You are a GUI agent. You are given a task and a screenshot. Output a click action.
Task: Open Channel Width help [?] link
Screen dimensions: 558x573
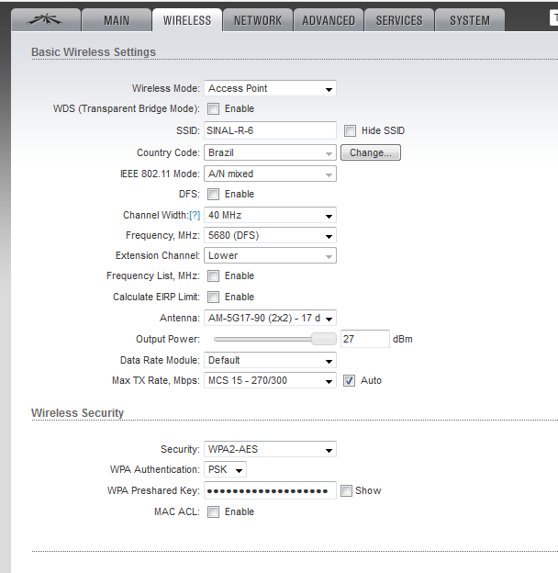point(195,215)
